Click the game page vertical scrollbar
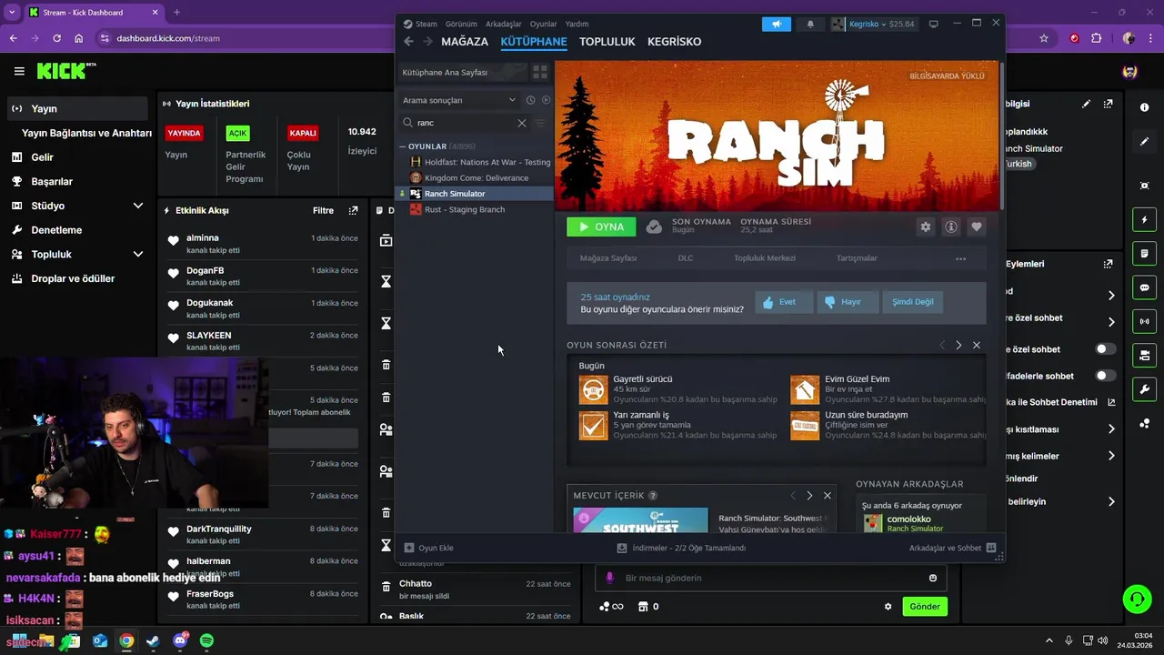The image size is (1164, 655). point(1003,135)
